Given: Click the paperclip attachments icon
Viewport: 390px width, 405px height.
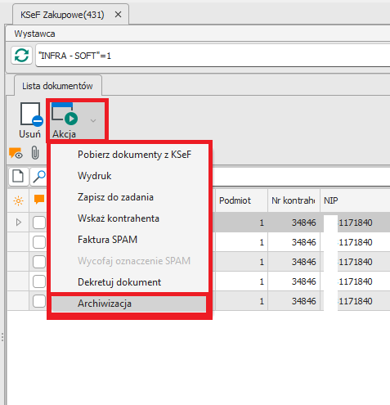Looking at the screenshot, I should [35, 152].
